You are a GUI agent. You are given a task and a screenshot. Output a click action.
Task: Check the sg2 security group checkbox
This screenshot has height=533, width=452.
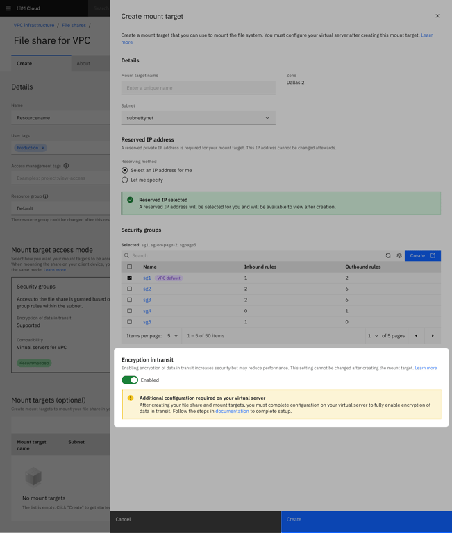point(130,289)
